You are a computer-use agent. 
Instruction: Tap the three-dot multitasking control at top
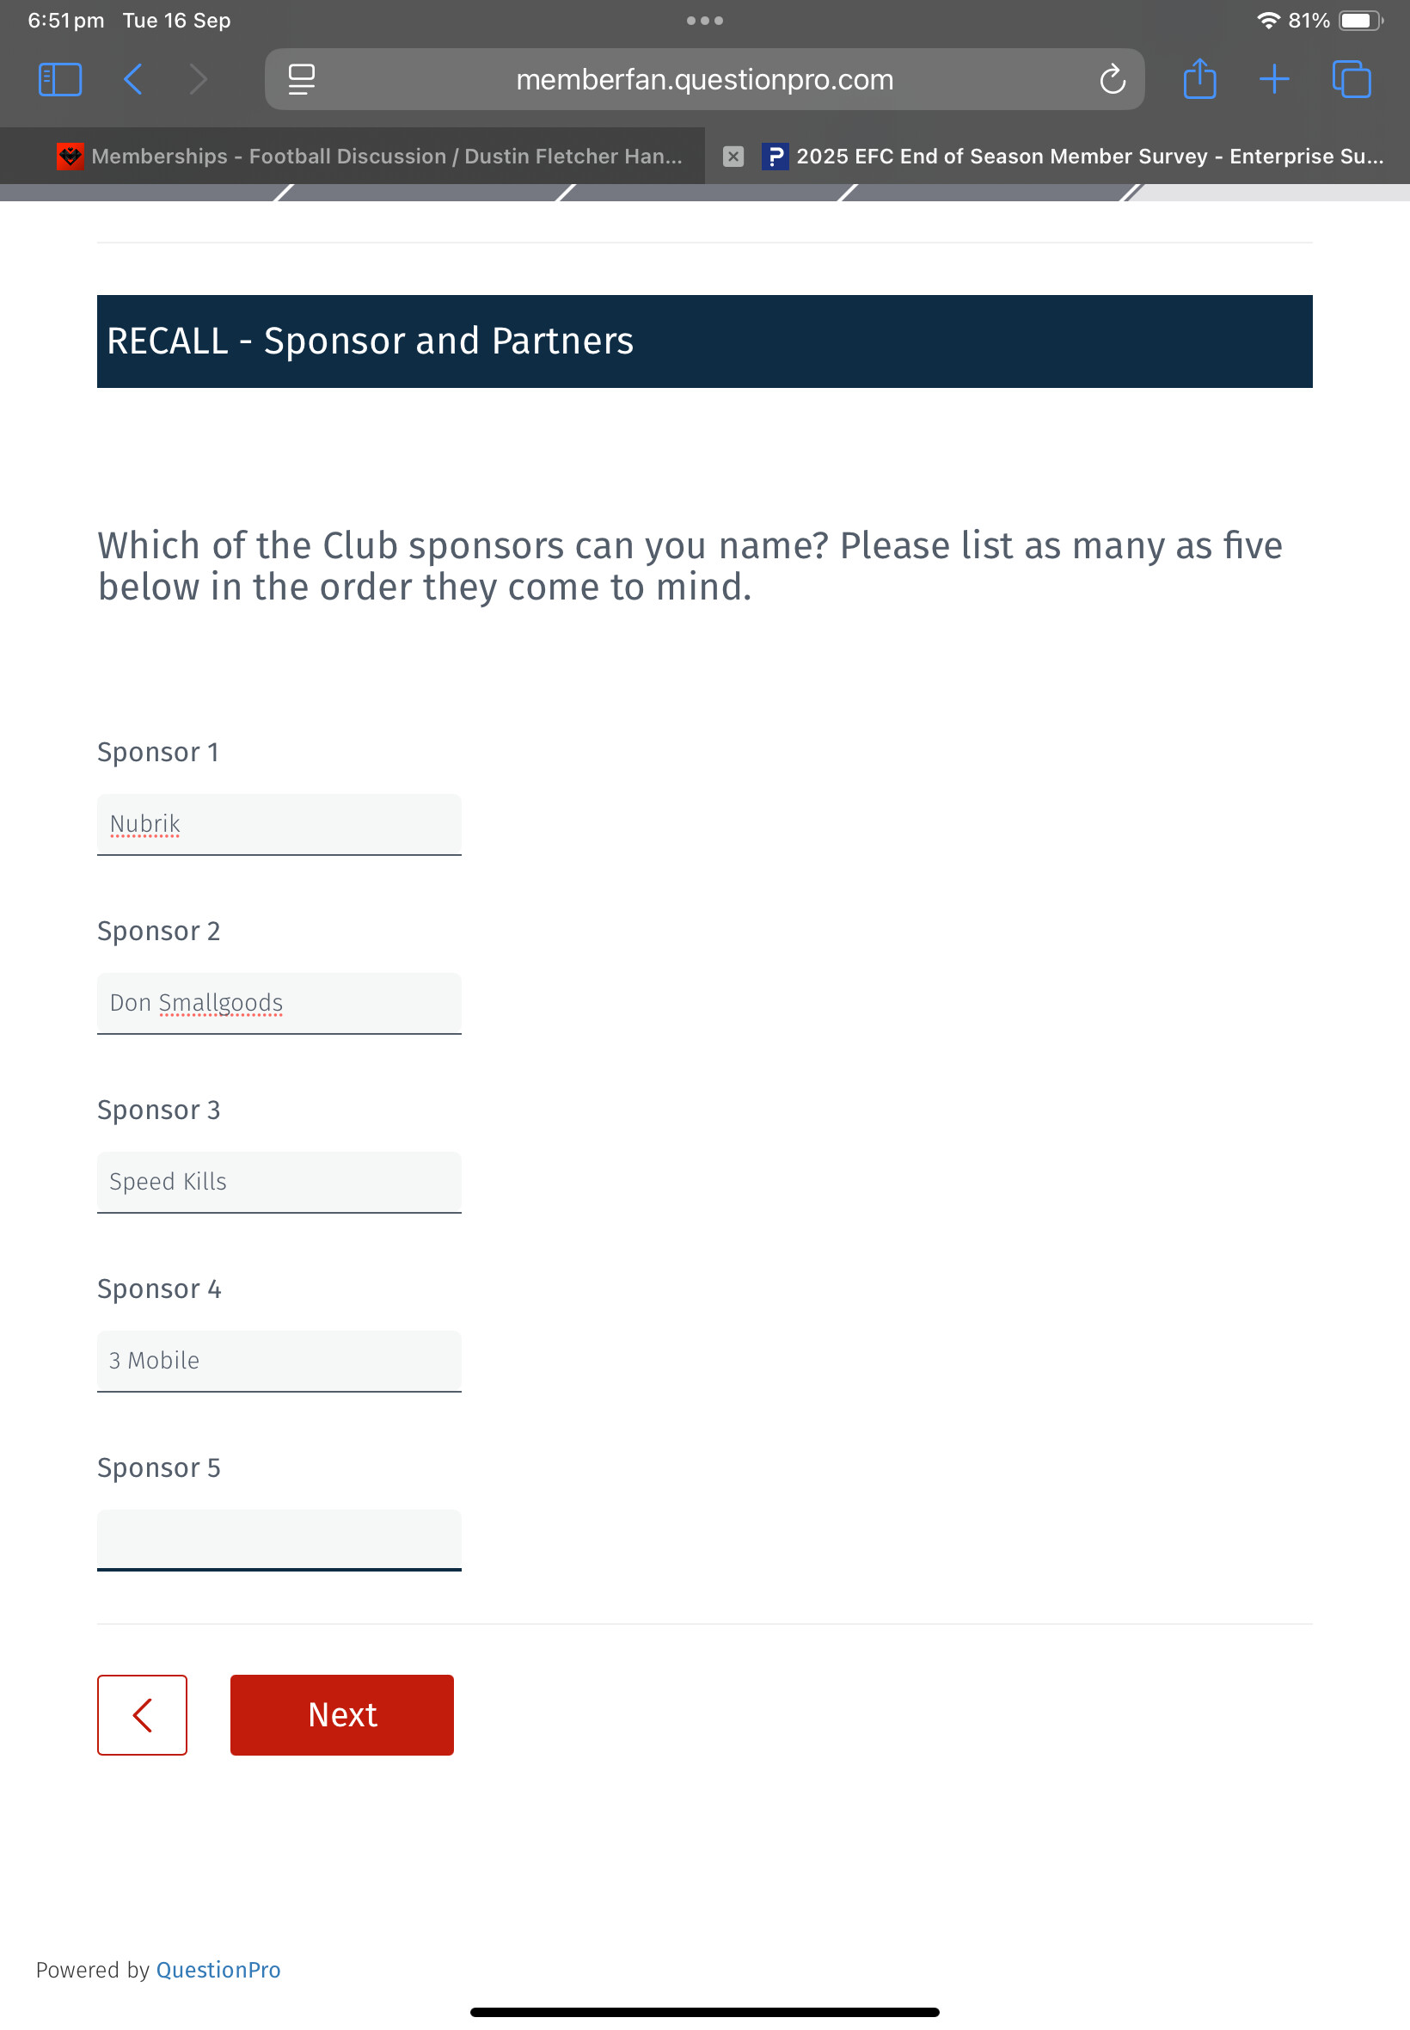704,21
